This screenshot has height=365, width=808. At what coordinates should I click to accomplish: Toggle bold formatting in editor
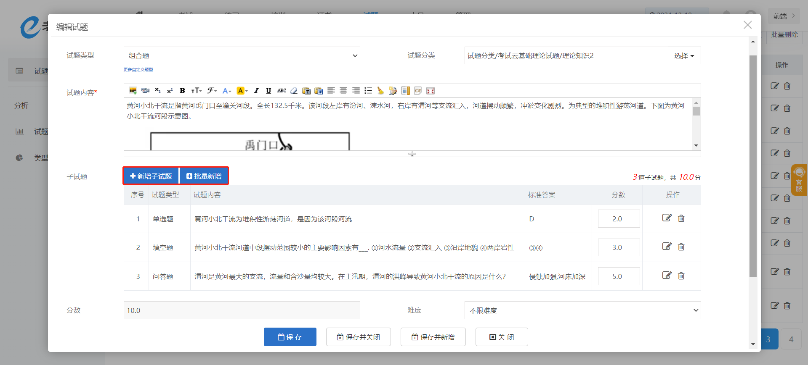(182, 91)
